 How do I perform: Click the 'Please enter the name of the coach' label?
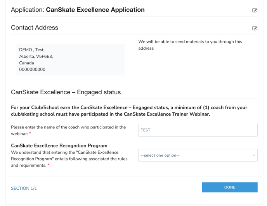point(68,130)
